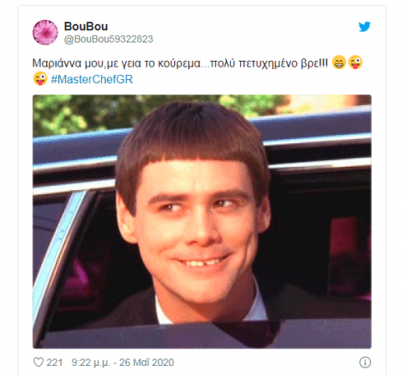The image size is (402, 375).
Task: Like the tweet with heart icon
Action: (x=38, y=362)
